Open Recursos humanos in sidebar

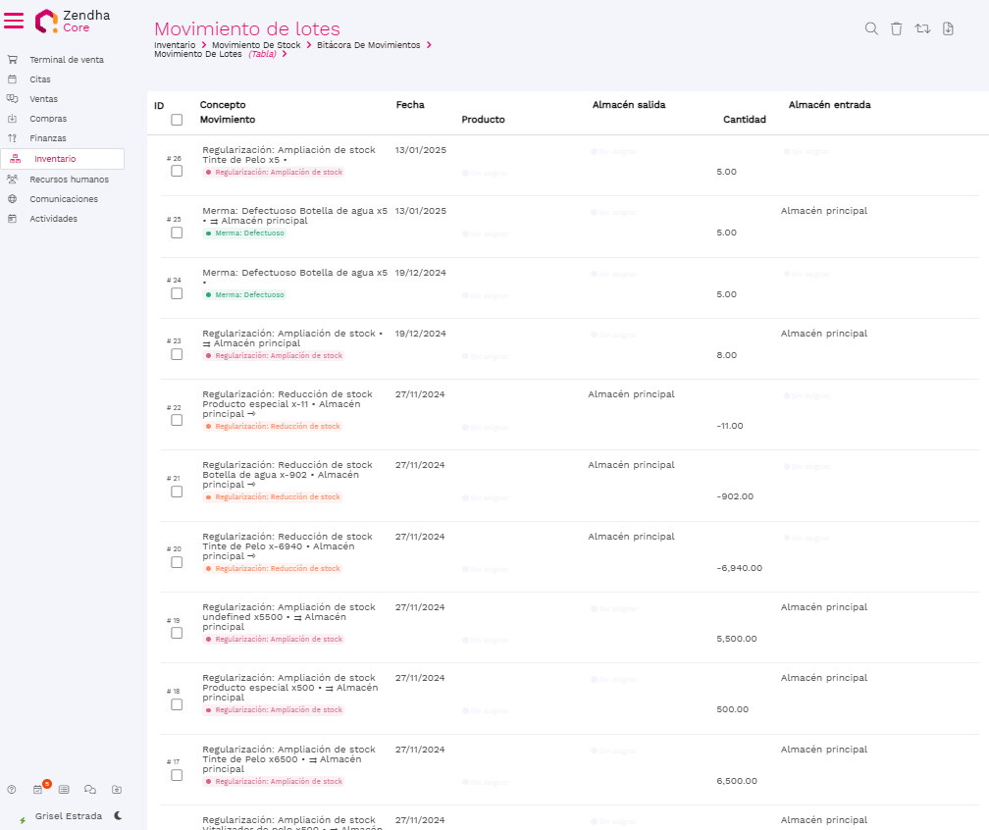click(x=69, y=180)
